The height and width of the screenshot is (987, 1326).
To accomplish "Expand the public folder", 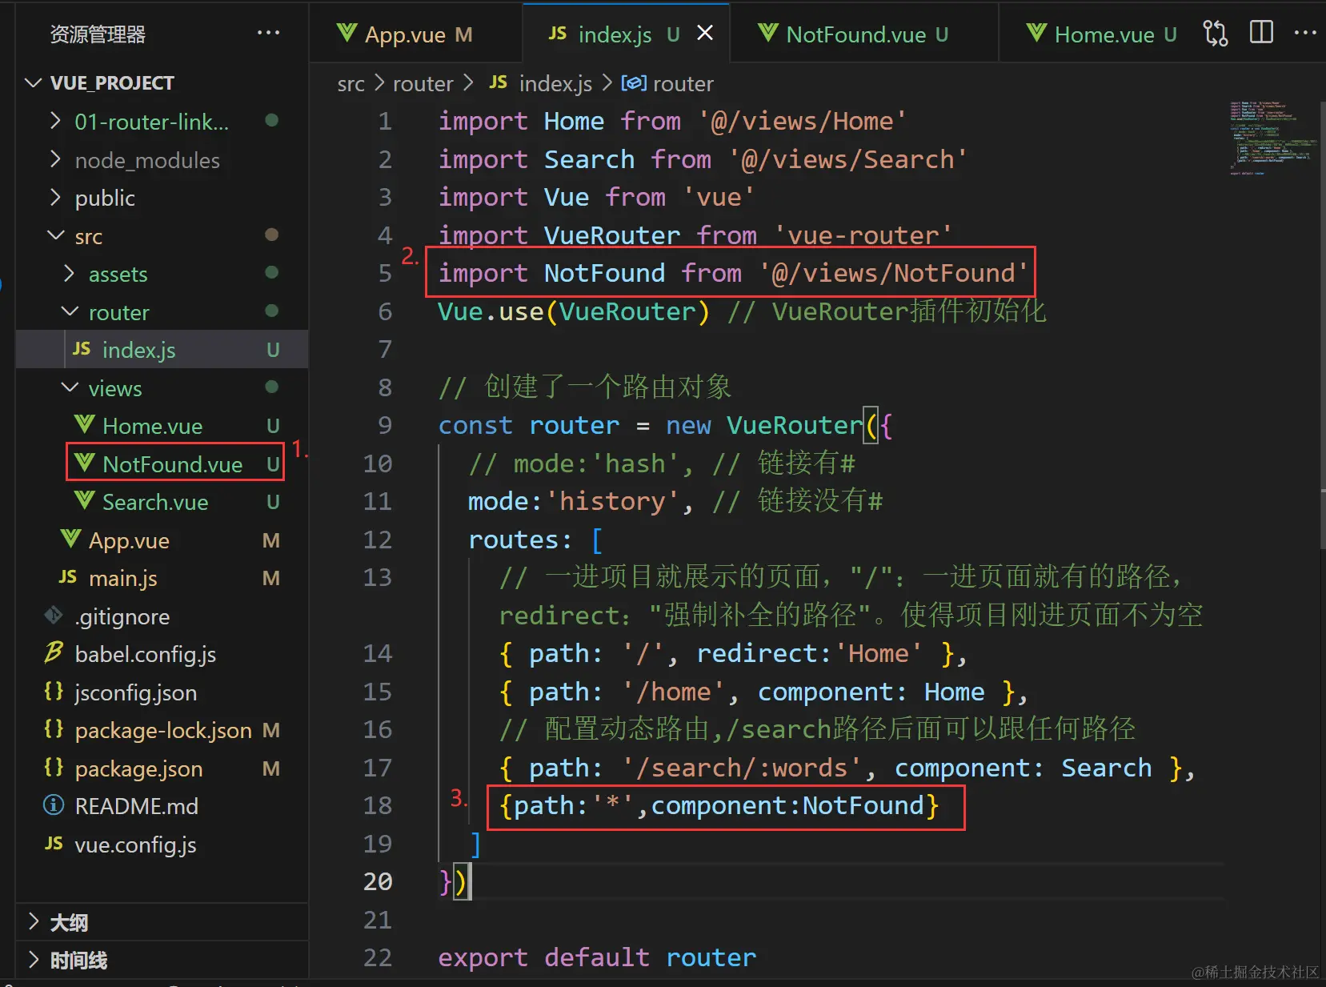I will [x=55, y=197].
